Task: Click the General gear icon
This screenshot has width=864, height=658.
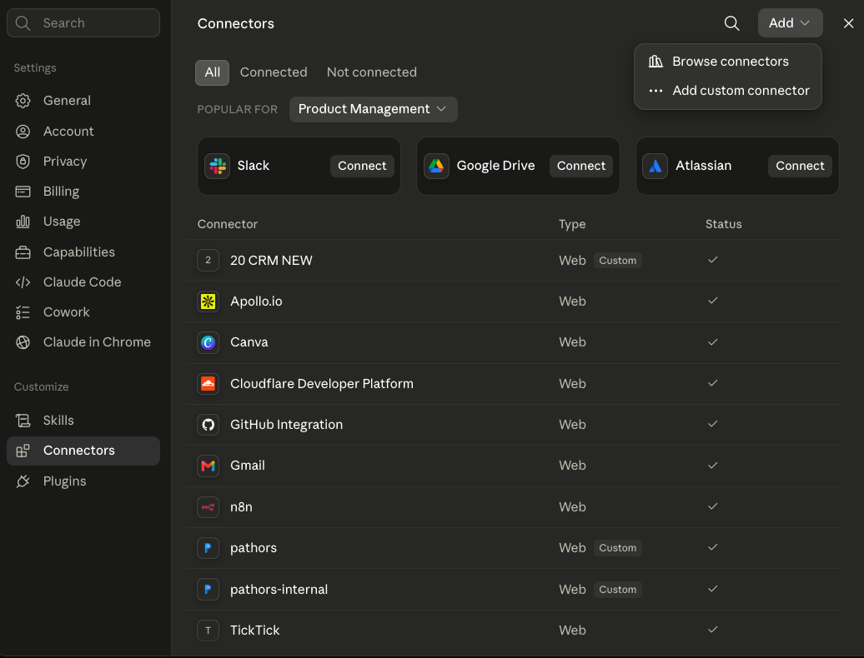Action: pos(23,101)
